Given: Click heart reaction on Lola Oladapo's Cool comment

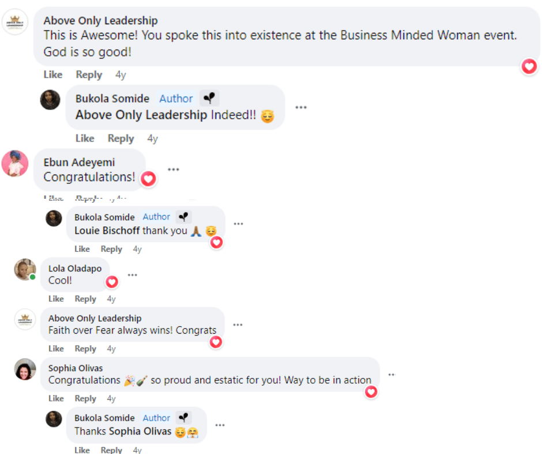Looking at the screenshot, I should coord(112,282).
